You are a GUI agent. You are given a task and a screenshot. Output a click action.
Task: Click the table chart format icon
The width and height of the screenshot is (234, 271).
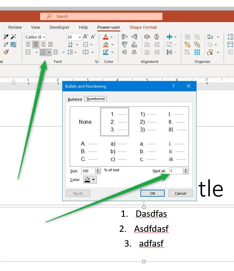[13, 44]
